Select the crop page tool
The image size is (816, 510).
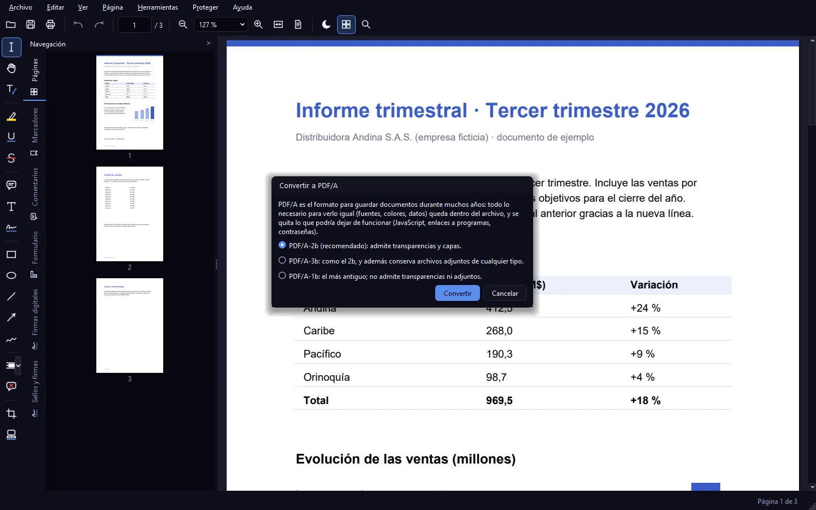pos(11,414)
